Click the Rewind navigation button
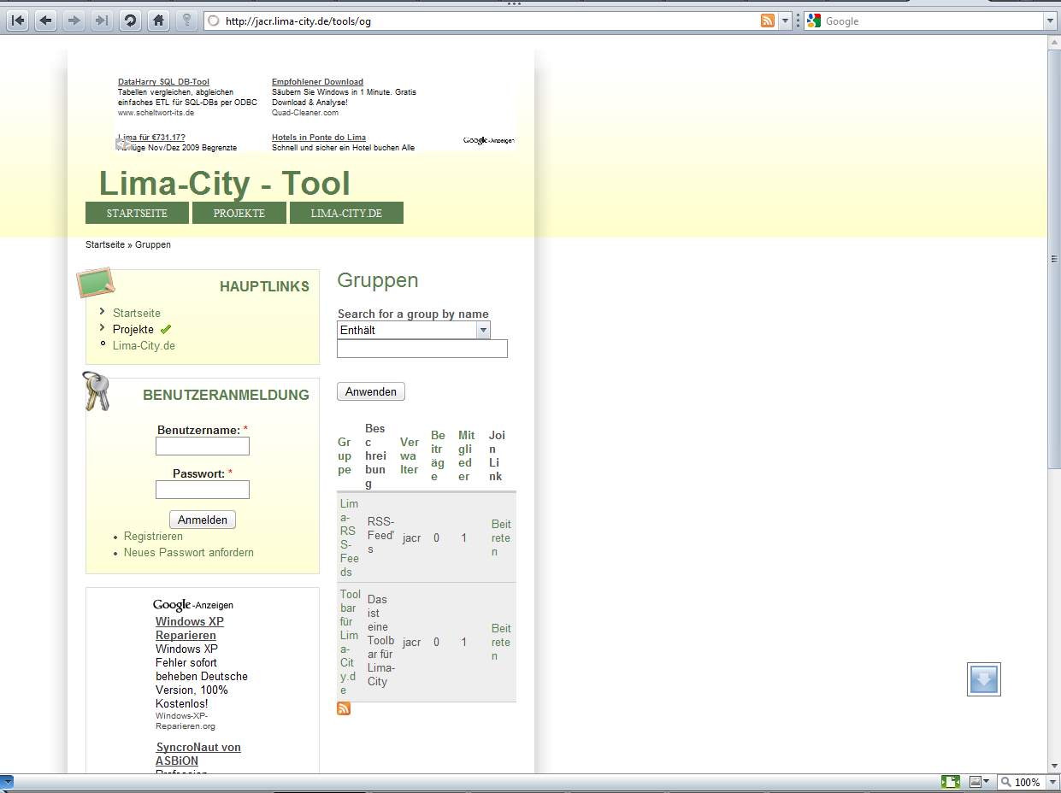Image resolution: width=1061 pixels, height=793 pixels. click(17, 21)
